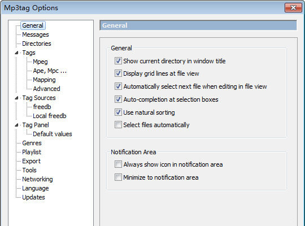Open Default values under Tag Panel

click(x=53, y=134)
